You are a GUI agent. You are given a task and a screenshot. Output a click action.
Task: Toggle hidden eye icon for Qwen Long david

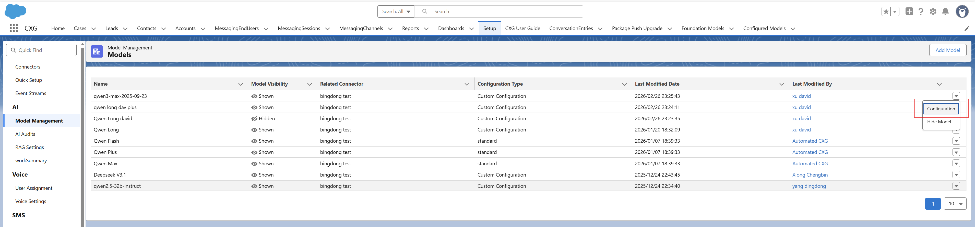[254, 119]
